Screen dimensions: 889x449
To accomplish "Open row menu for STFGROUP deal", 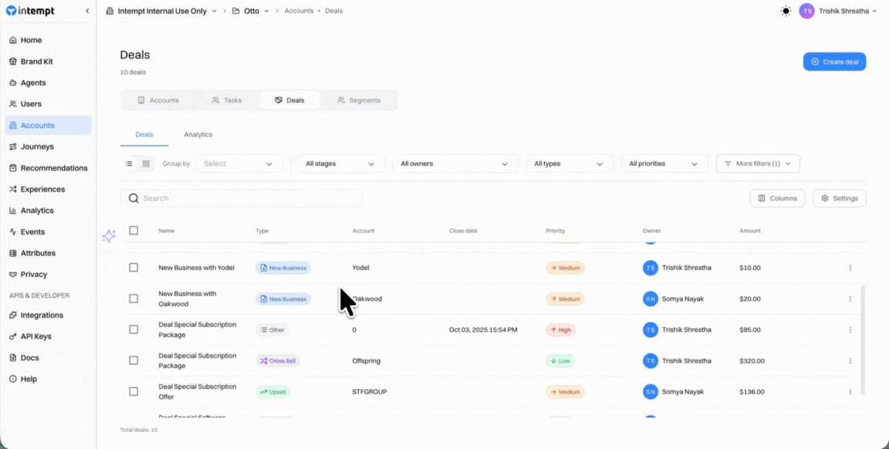I will coord(850,391).
